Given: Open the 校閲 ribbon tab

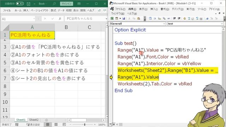Looking at the screenshot, I should point(69,10).
